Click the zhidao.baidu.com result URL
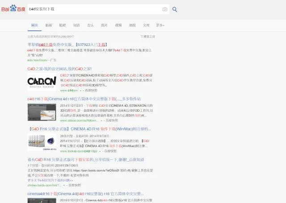 pos(44,185)
